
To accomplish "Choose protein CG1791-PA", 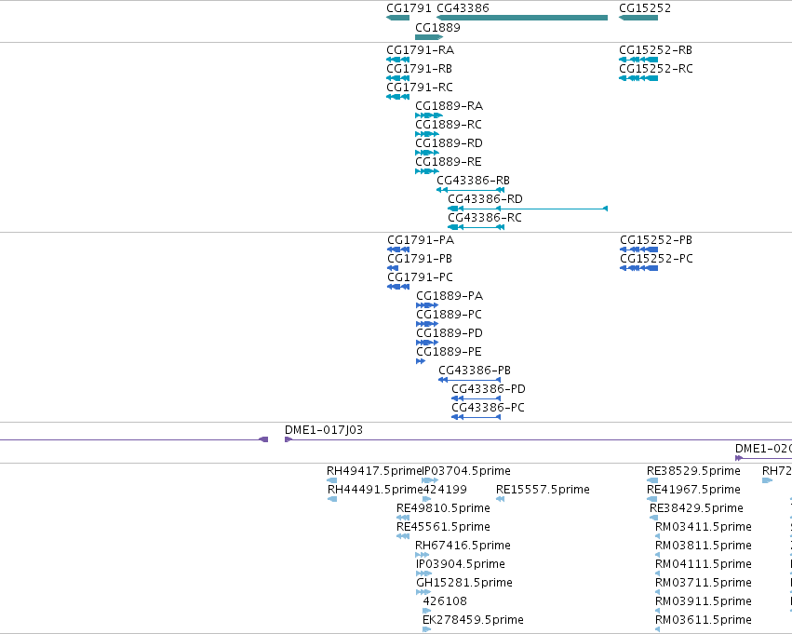I will coord(421,240).
